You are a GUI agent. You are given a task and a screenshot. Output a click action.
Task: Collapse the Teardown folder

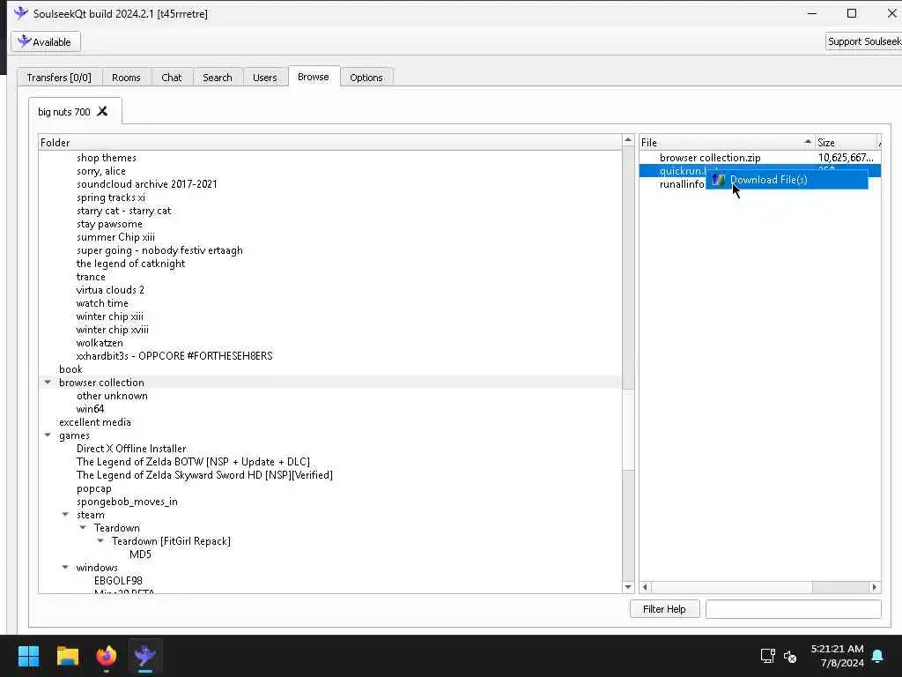coord(83,528)
